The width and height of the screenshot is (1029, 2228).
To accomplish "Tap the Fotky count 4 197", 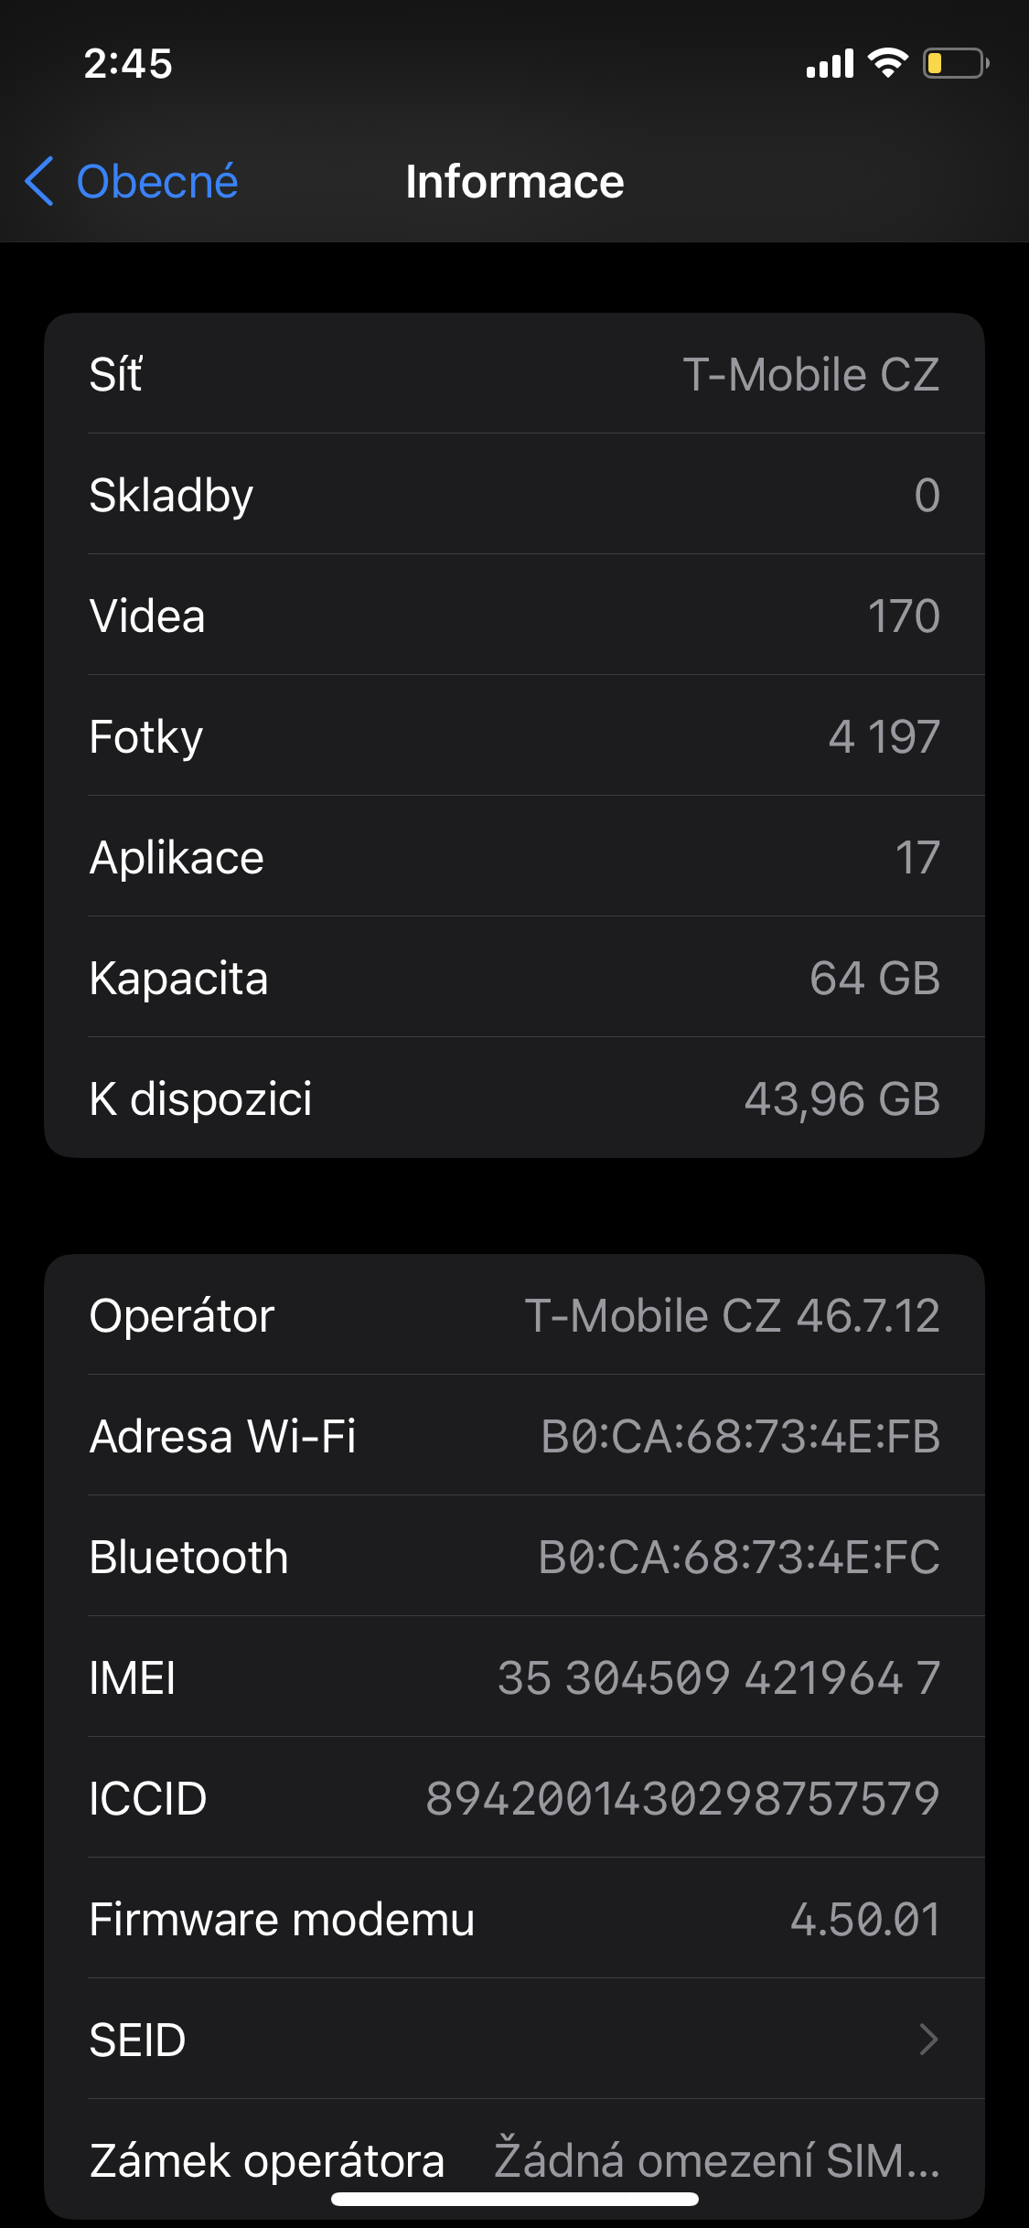I will (x=884, y=736).
